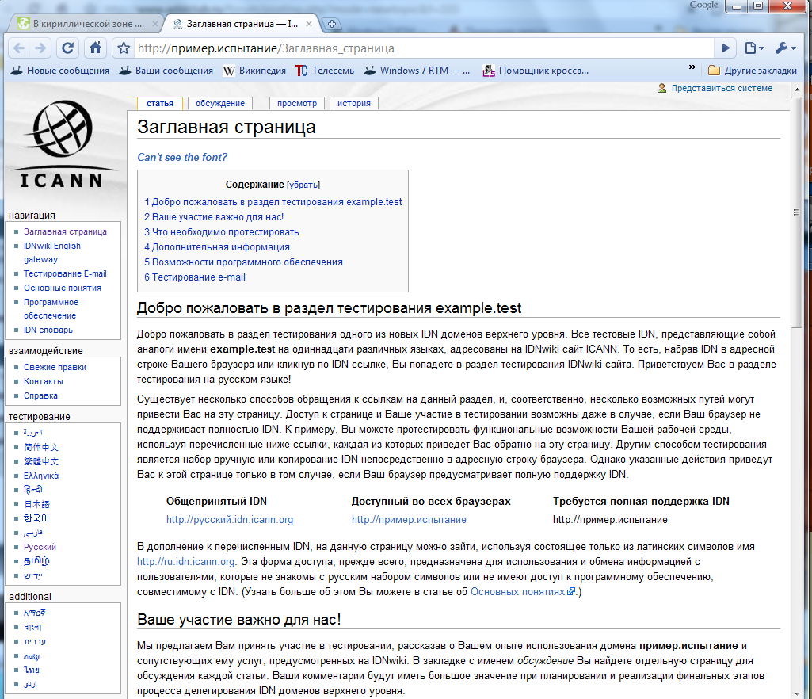This screenshot has height=699, width=812.
Task: Jump to '4 Дополнительная информация'
Action: click(x=217, y=246)
